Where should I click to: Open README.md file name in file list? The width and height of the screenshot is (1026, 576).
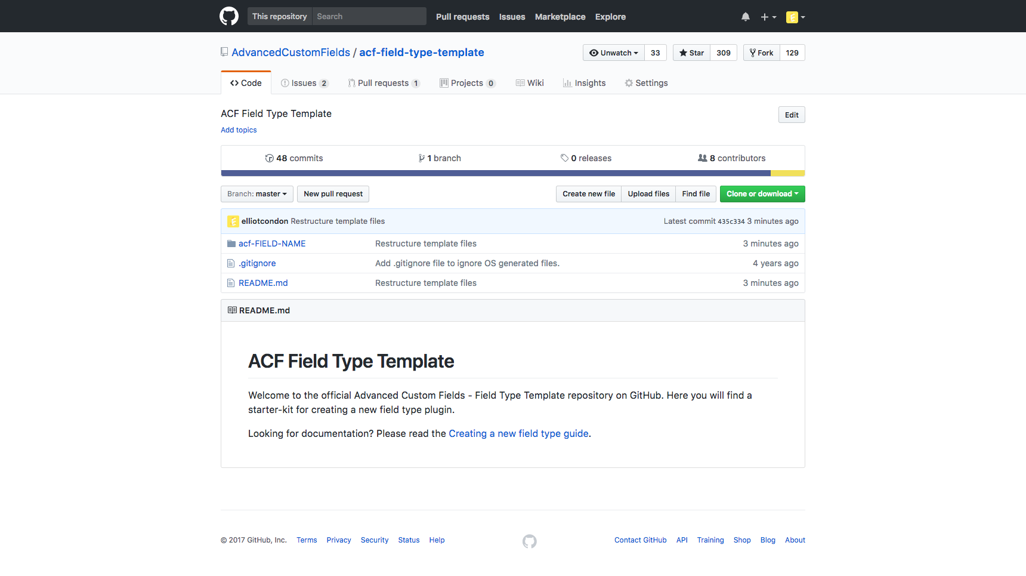pos(263,283)
